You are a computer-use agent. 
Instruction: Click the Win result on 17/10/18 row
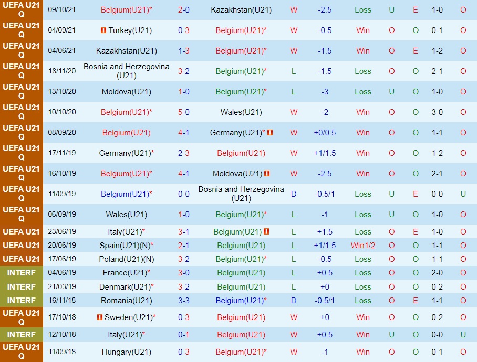tap(363, 317)
